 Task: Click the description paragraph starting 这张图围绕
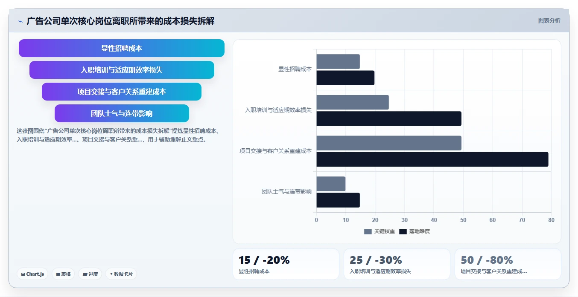119,135
